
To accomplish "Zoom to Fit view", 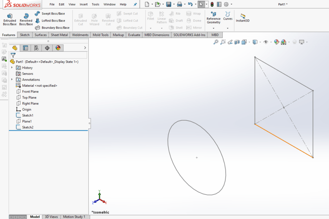I will 216,42.
